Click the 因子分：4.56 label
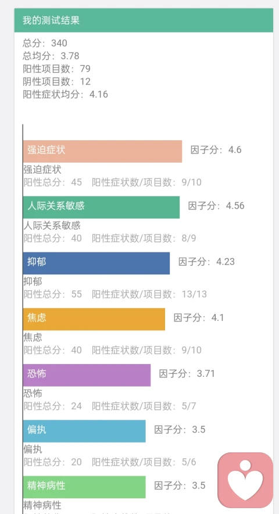This screenshot has width=279, height=514. pos(216,206)
